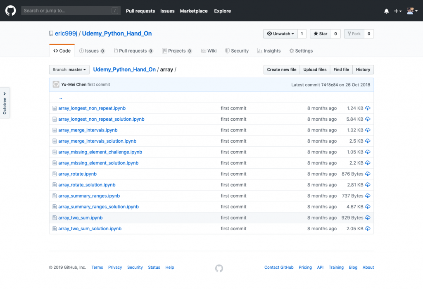Click first commit message for array_rotate_solution.ipynb

[x=233, y=185]
